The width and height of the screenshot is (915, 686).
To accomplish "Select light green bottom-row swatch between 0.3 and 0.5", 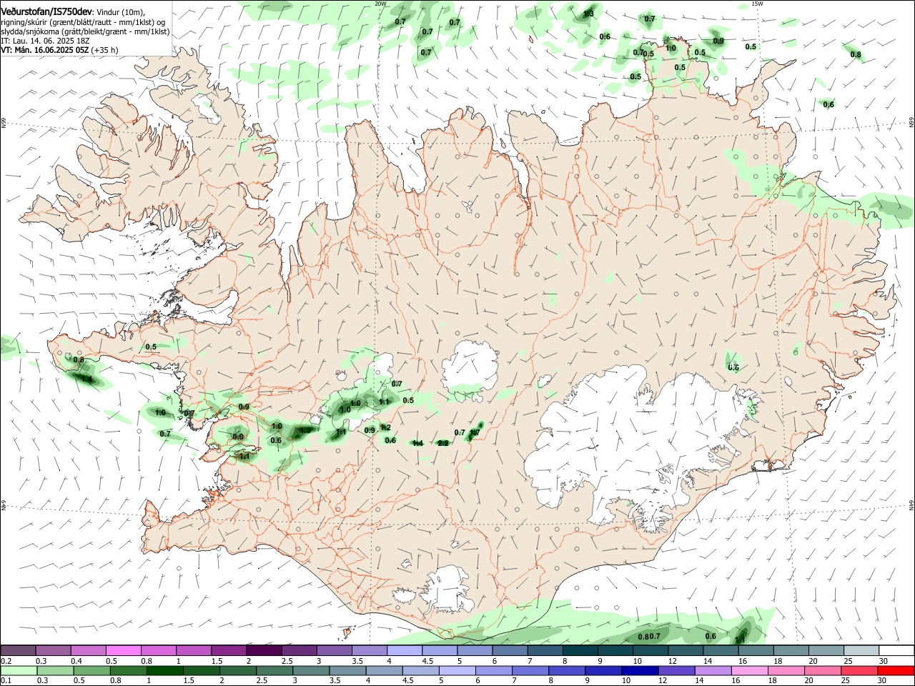I will point(55,670).
